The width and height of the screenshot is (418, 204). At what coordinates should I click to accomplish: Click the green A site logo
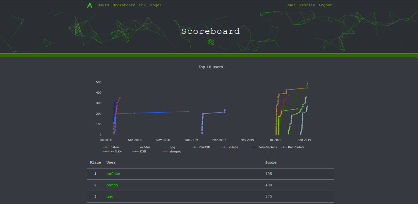[x=90, y=5]
